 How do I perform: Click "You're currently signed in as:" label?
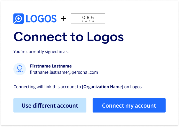[x=41, y=52]
